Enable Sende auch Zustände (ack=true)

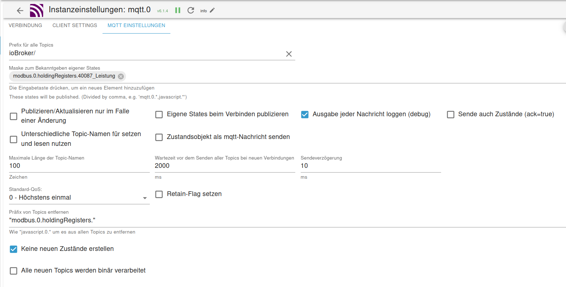pos(450,115)
